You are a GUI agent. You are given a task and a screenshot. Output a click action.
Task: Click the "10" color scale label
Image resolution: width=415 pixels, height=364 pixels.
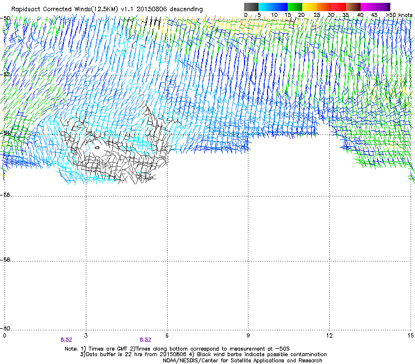pyautogui.click(x=274, y=15)
